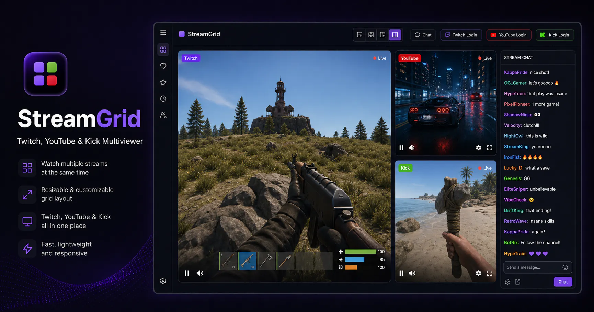Open history clock icon in sidebar
Image resolution: width=594 pixels, height=312 pixels.
pos(163,99)
